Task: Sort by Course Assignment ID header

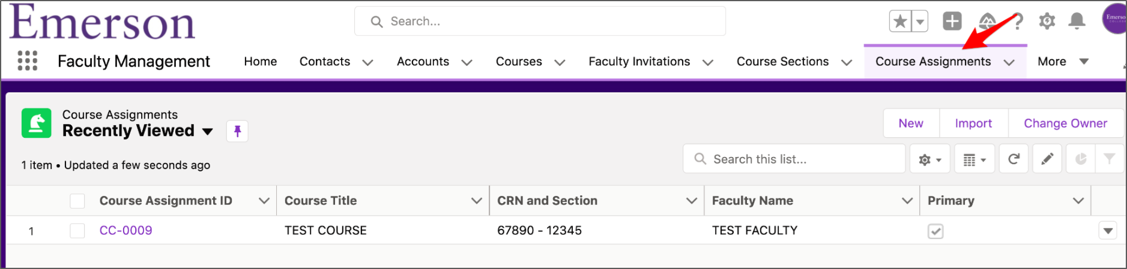Action: coord(166,201)
